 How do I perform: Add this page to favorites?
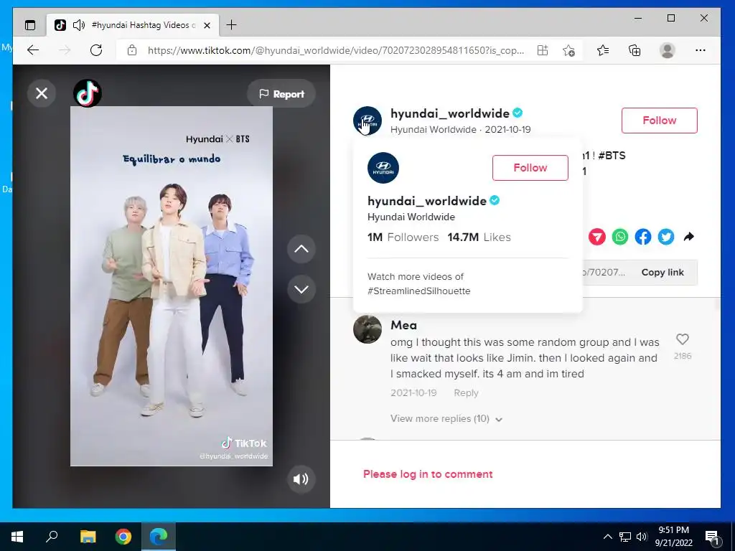[568, 50]
